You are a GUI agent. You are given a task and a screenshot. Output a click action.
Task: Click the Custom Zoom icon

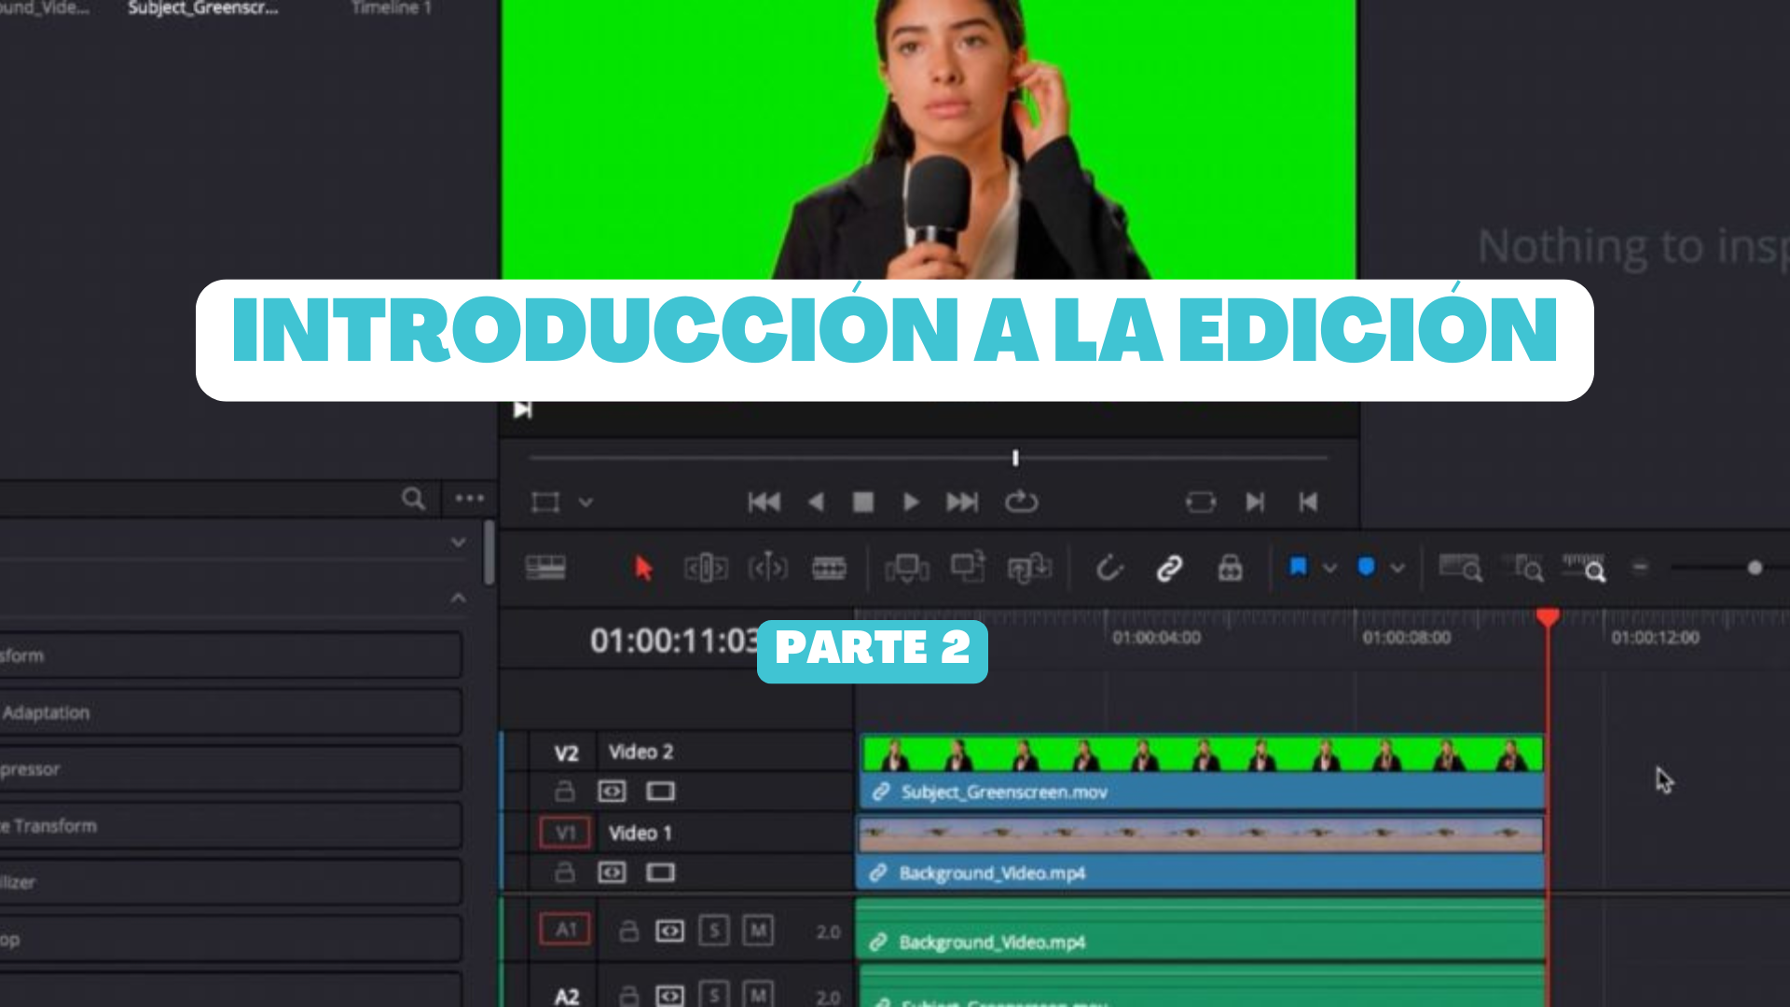point(1584,567)
